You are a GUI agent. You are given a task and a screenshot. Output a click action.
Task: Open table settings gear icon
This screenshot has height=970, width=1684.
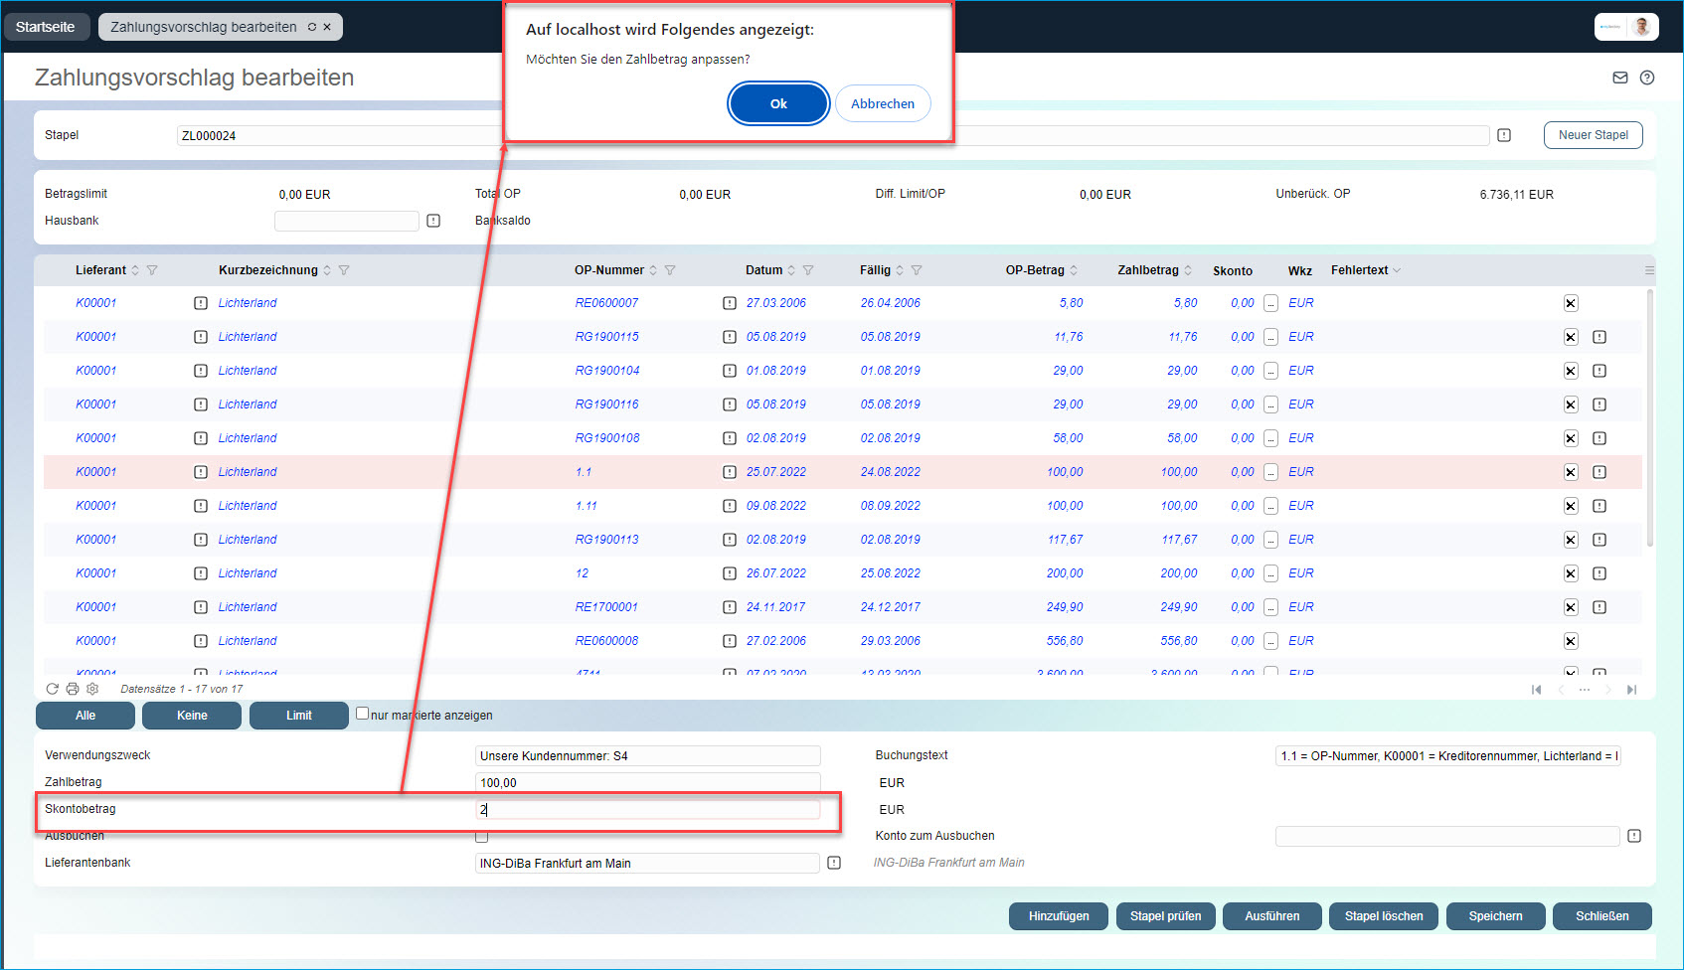tap(92, 689)
